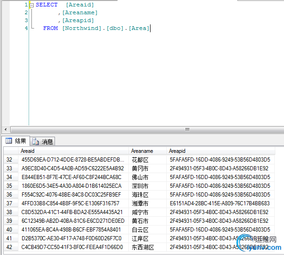This screenshot has width=284, height=255.
Task: Select row header 39 in results grid
Action: pyautogui.click(x=11, y=221)
